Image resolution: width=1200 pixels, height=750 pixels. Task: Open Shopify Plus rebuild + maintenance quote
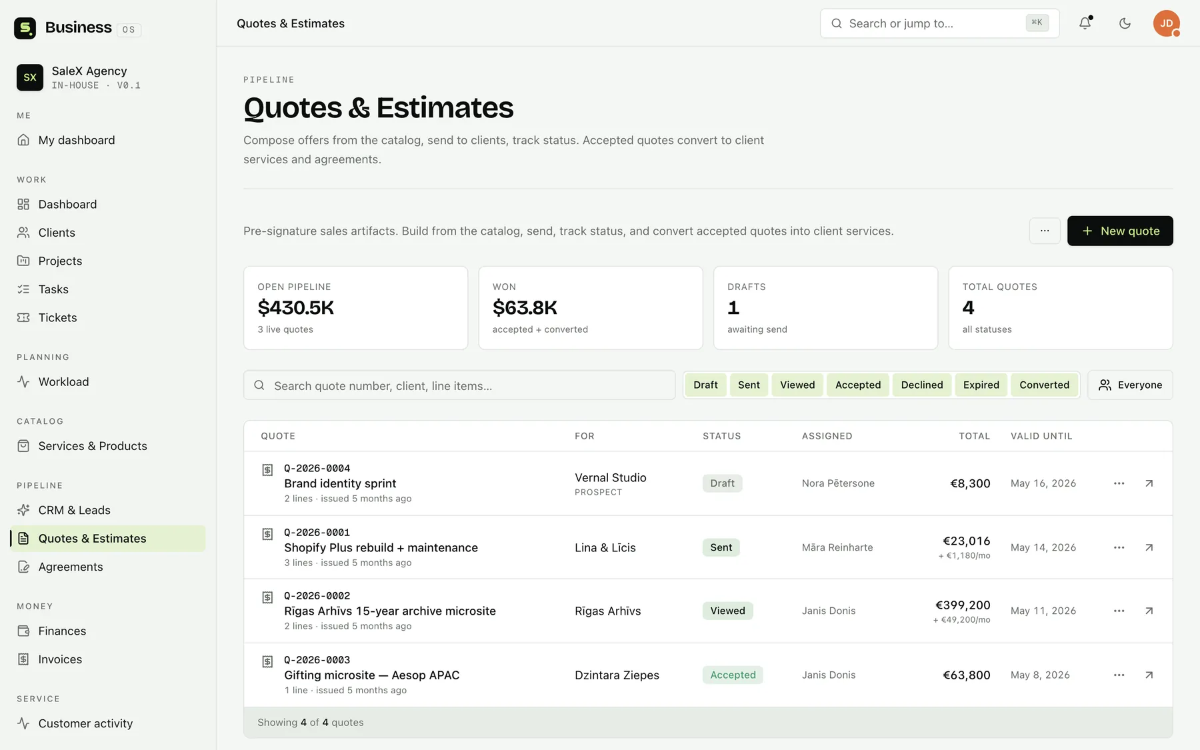click(381, 547)
